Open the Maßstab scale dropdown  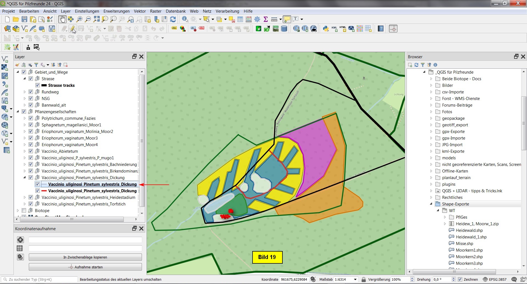click(355, 279)
